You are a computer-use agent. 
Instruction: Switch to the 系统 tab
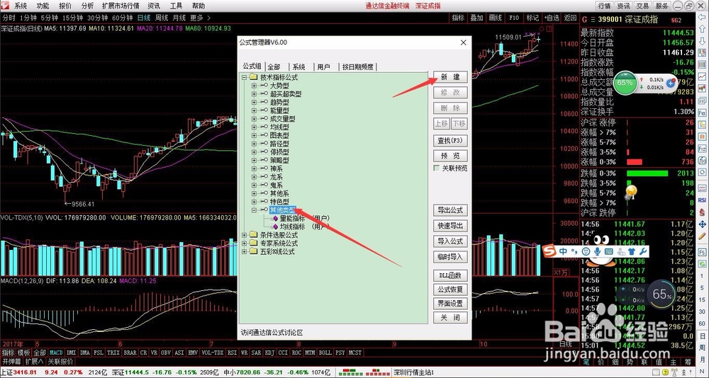299,67
